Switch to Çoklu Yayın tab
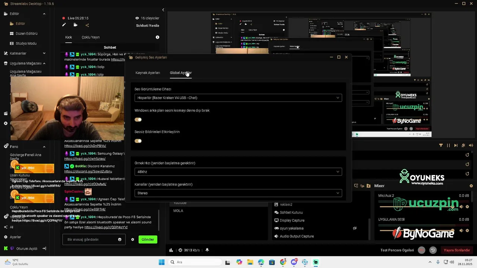Viewport: 477px width, 268px height. tap(91, 37)
